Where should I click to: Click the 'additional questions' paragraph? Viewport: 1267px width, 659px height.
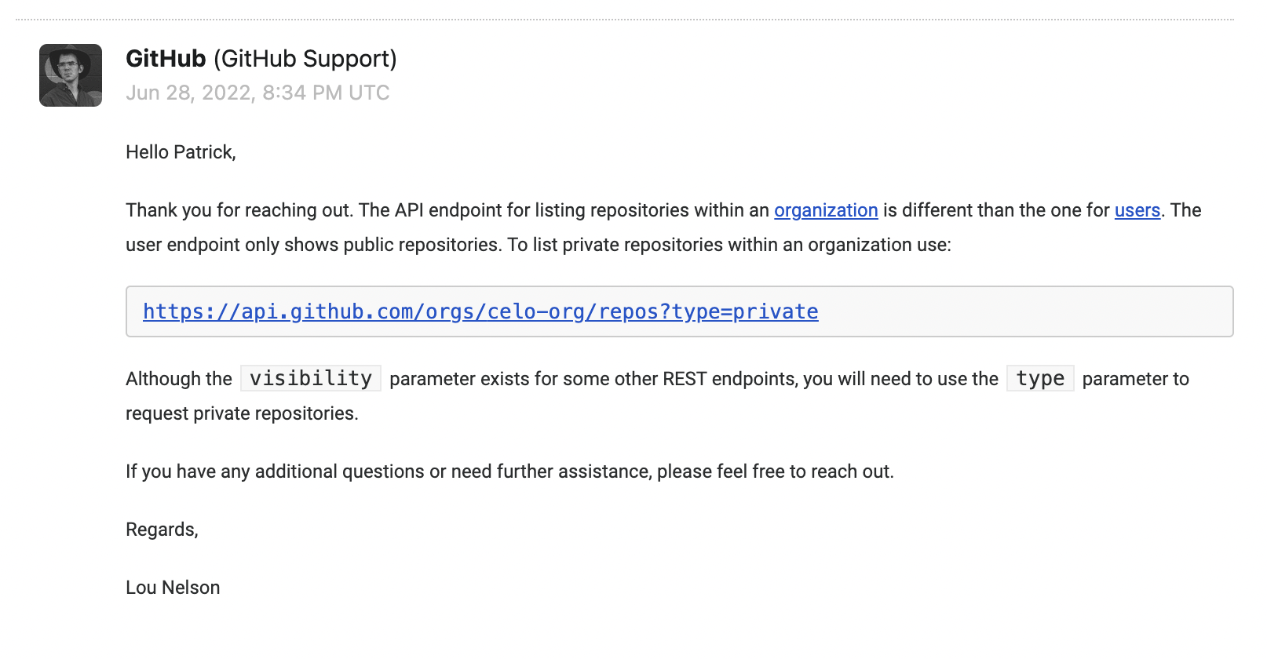(509, 471)
